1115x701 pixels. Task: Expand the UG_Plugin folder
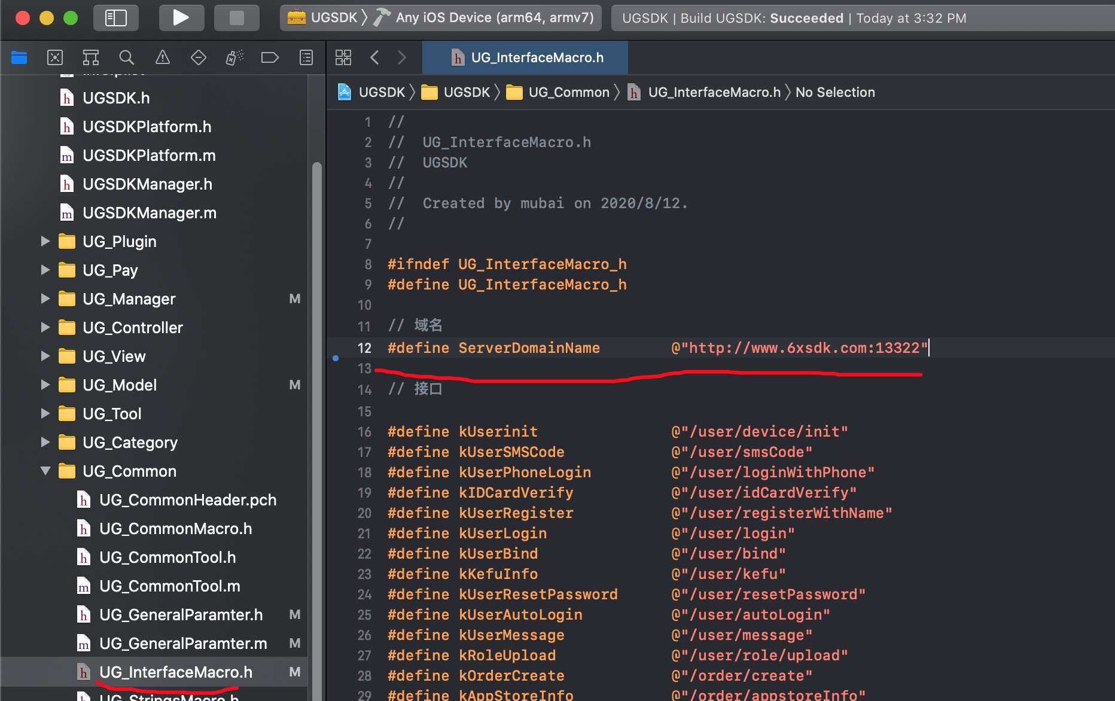45,241
